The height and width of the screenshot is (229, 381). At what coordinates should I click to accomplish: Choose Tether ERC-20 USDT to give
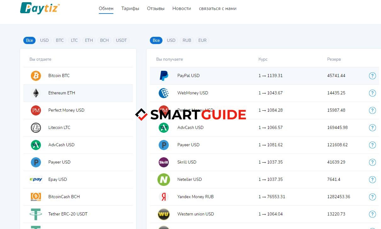[78, 214]
